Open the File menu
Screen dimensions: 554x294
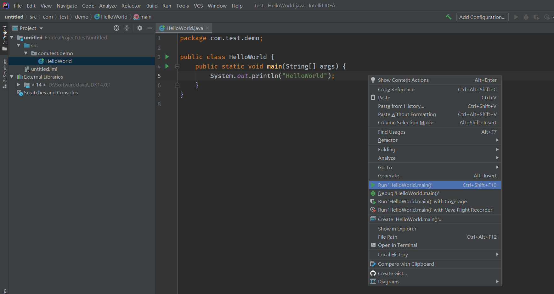18,6
